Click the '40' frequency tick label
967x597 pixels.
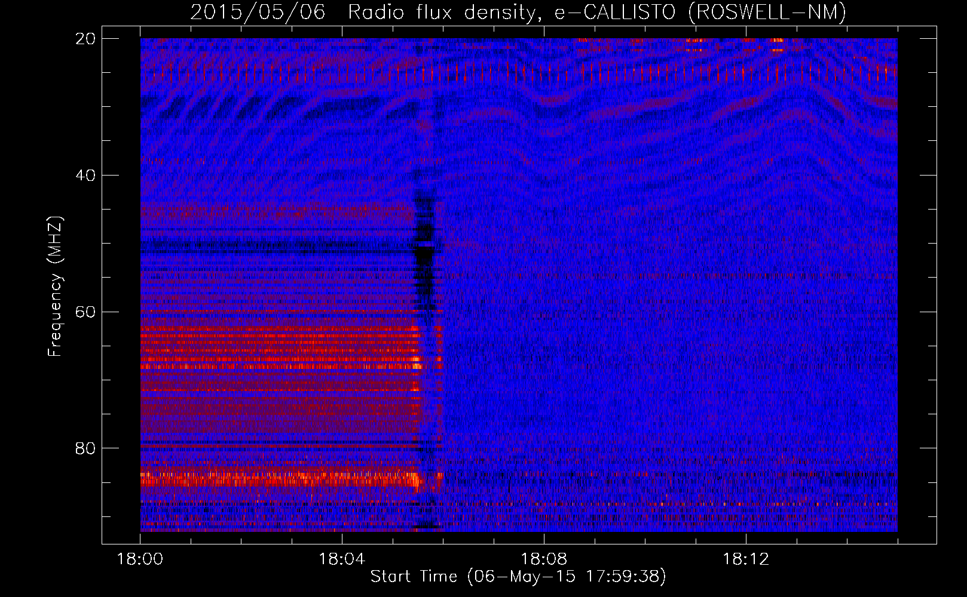(x=85, y=176)
